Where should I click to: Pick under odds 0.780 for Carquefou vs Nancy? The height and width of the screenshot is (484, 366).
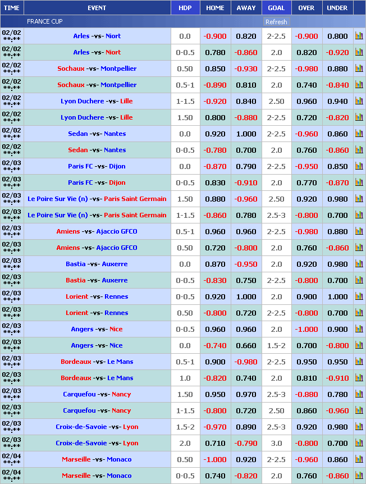pos(337,394)
